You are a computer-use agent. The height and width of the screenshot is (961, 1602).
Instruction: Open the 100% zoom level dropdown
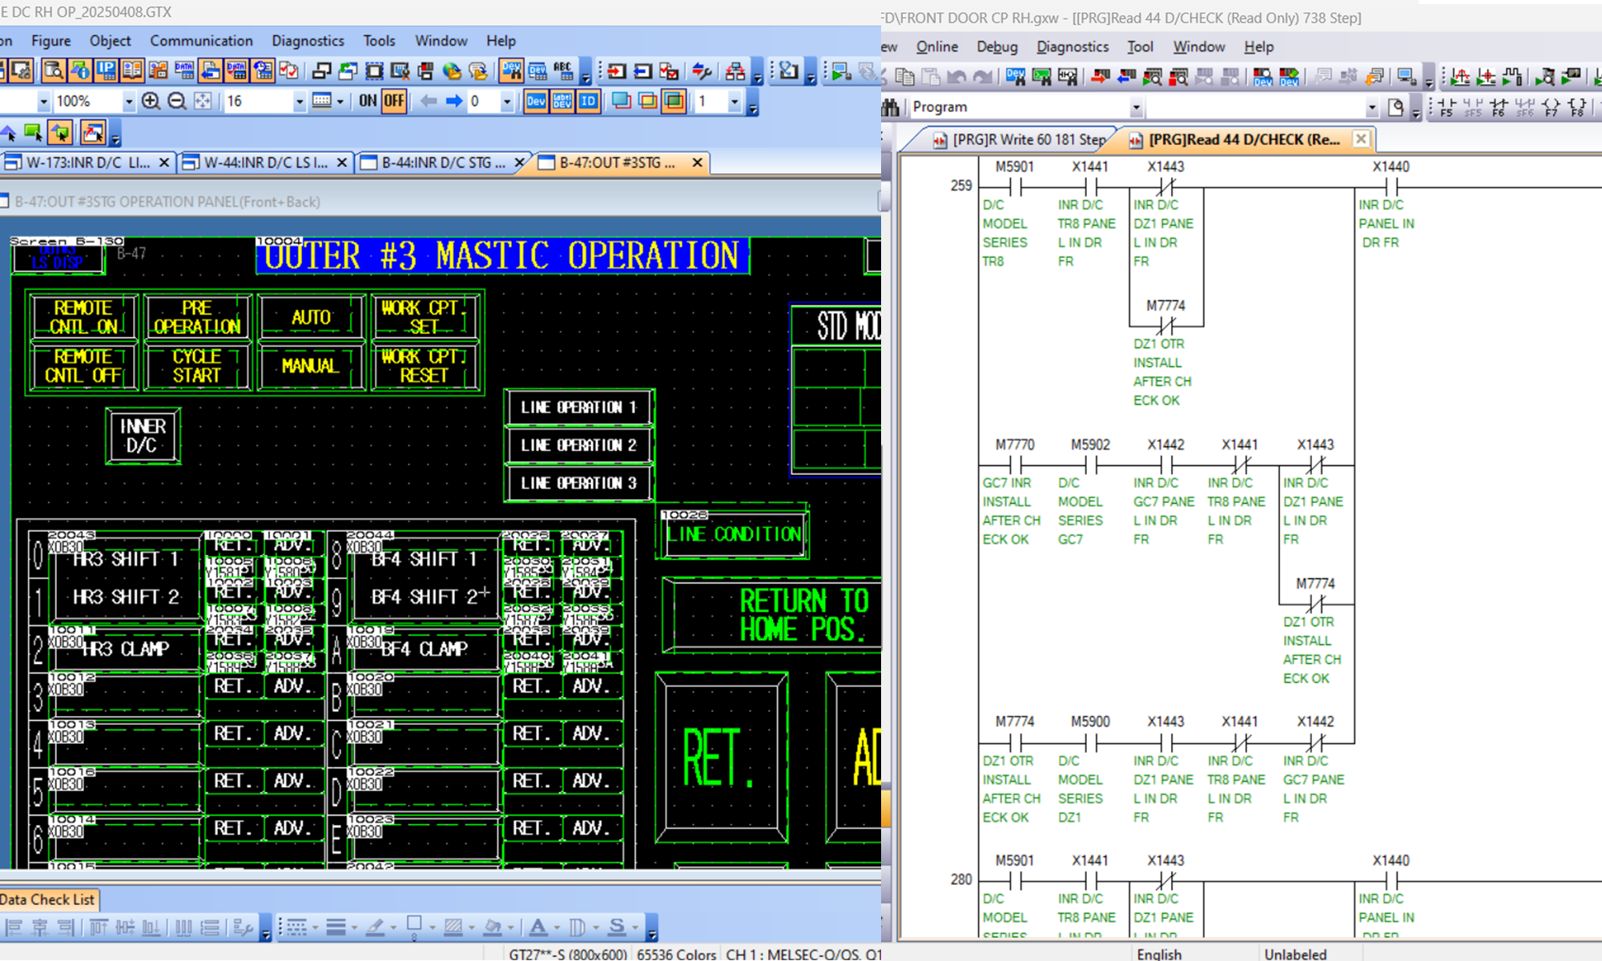tap(128, 102)
